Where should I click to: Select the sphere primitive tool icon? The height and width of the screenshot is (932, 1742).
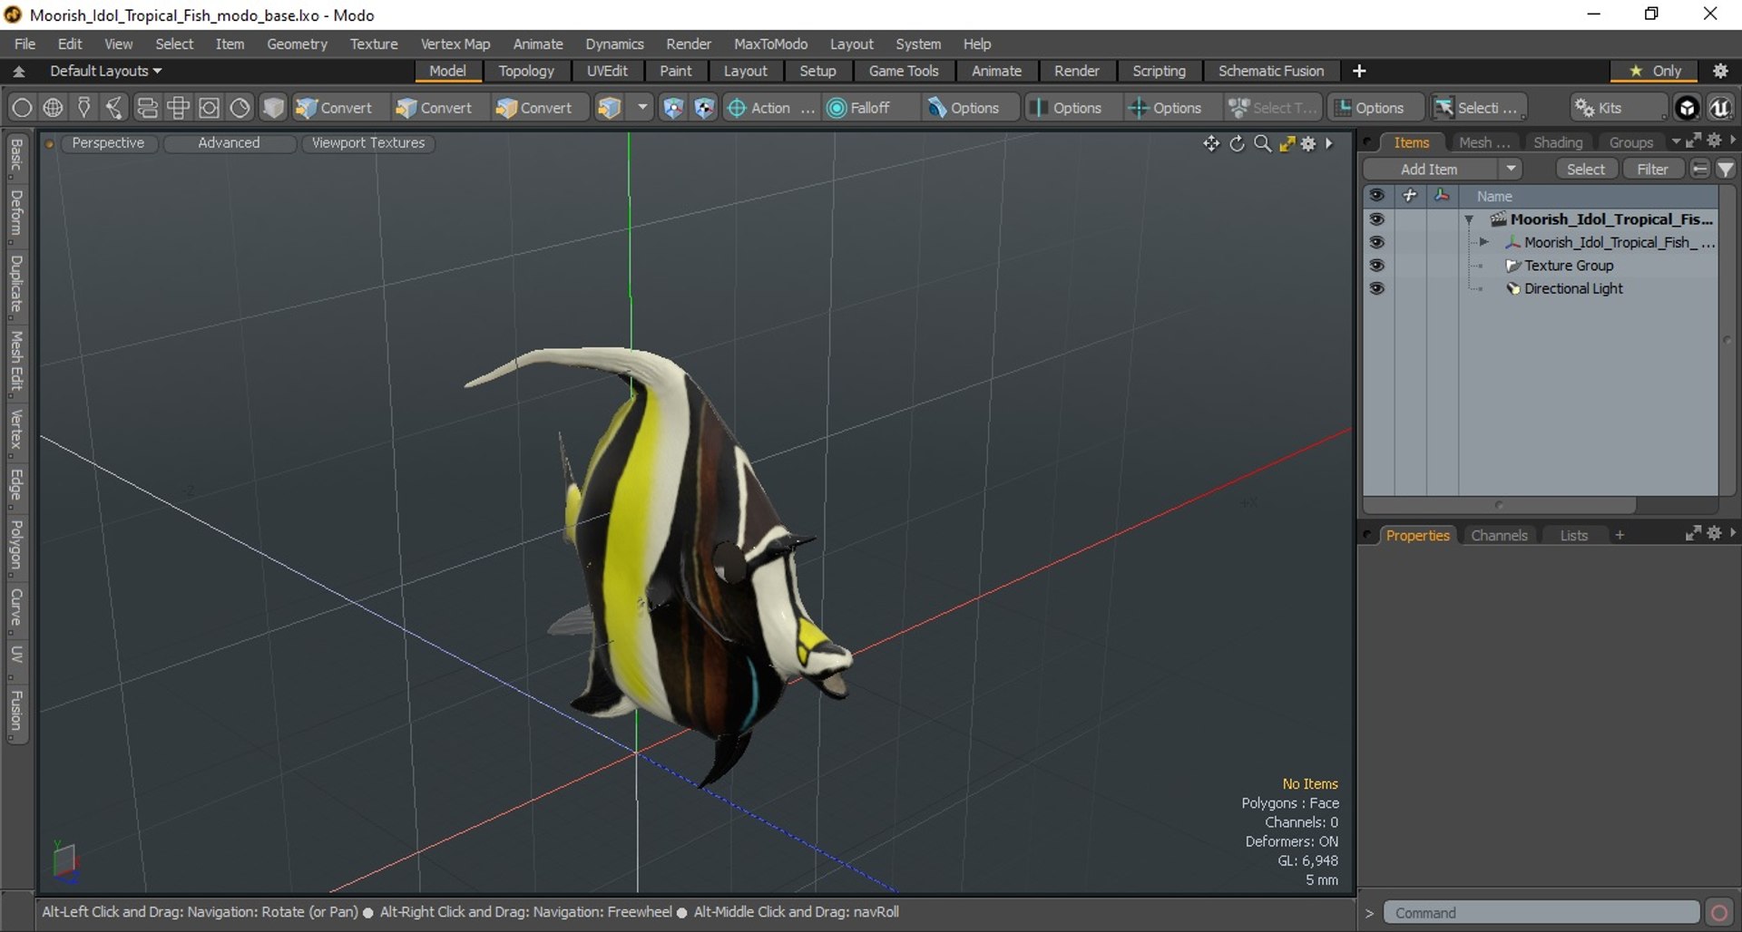coord(22,108)
